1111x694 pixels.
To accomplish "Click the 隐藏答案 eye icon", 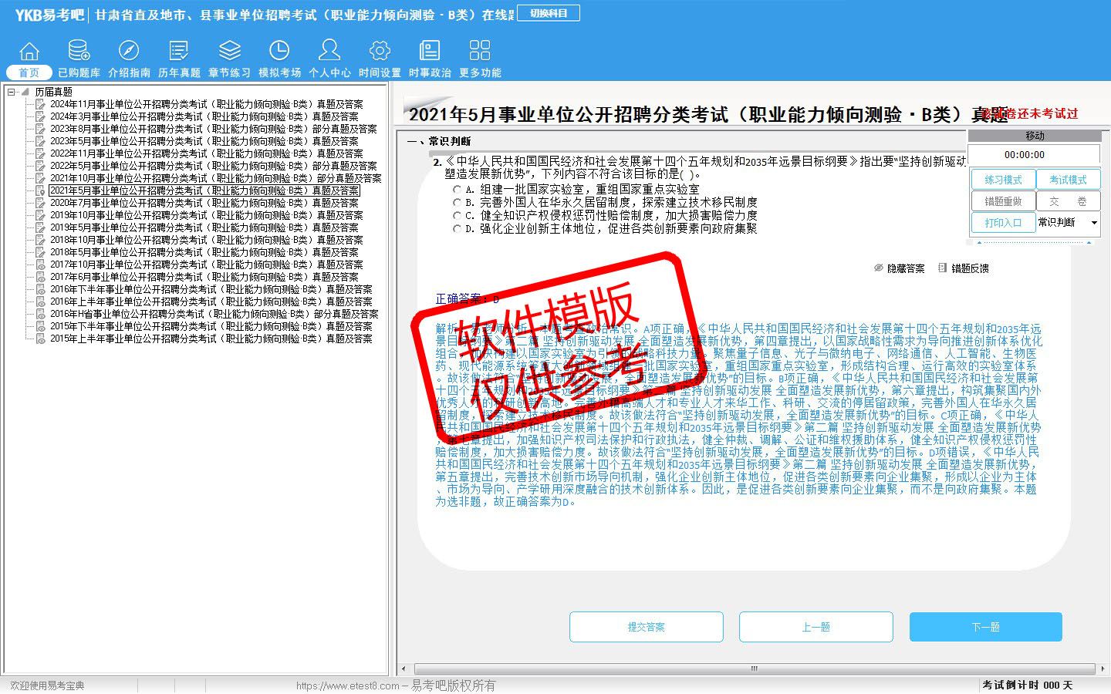I will pyautogui.click(x=878, y=268).
